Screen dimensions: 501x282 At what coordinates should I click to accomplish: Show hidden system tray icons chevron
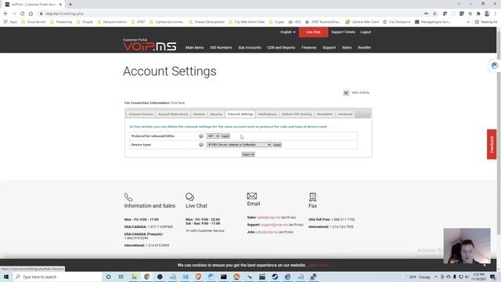(436, 277)
